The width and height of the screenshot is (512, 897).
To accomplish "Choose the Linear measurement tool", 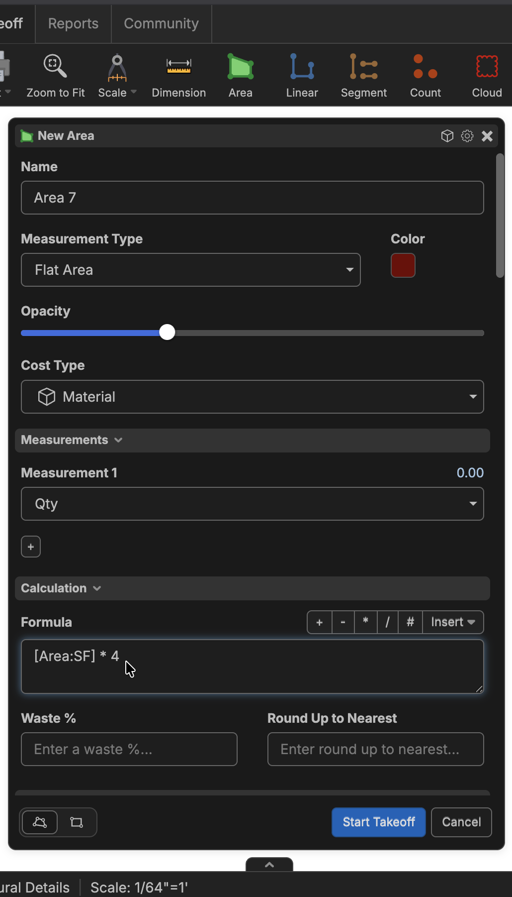I will [x=302, y=76].
